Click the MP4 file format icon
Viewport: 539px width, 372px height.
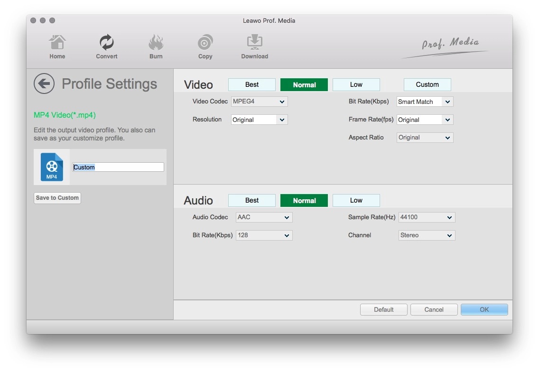point(52,167)
